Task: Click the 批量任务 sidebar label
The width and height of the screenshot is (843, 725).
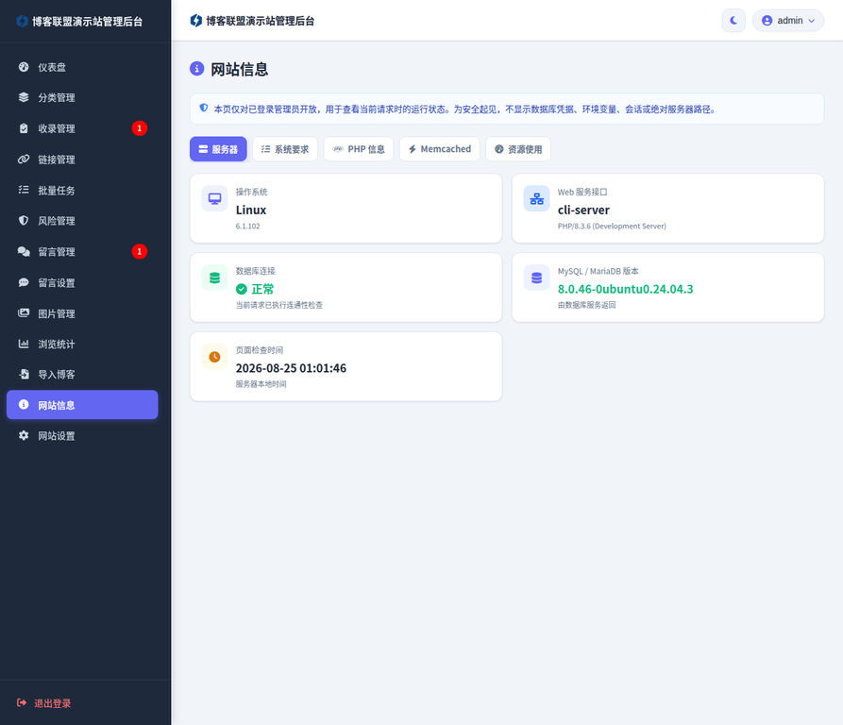Action: click(x=57, y=191)
